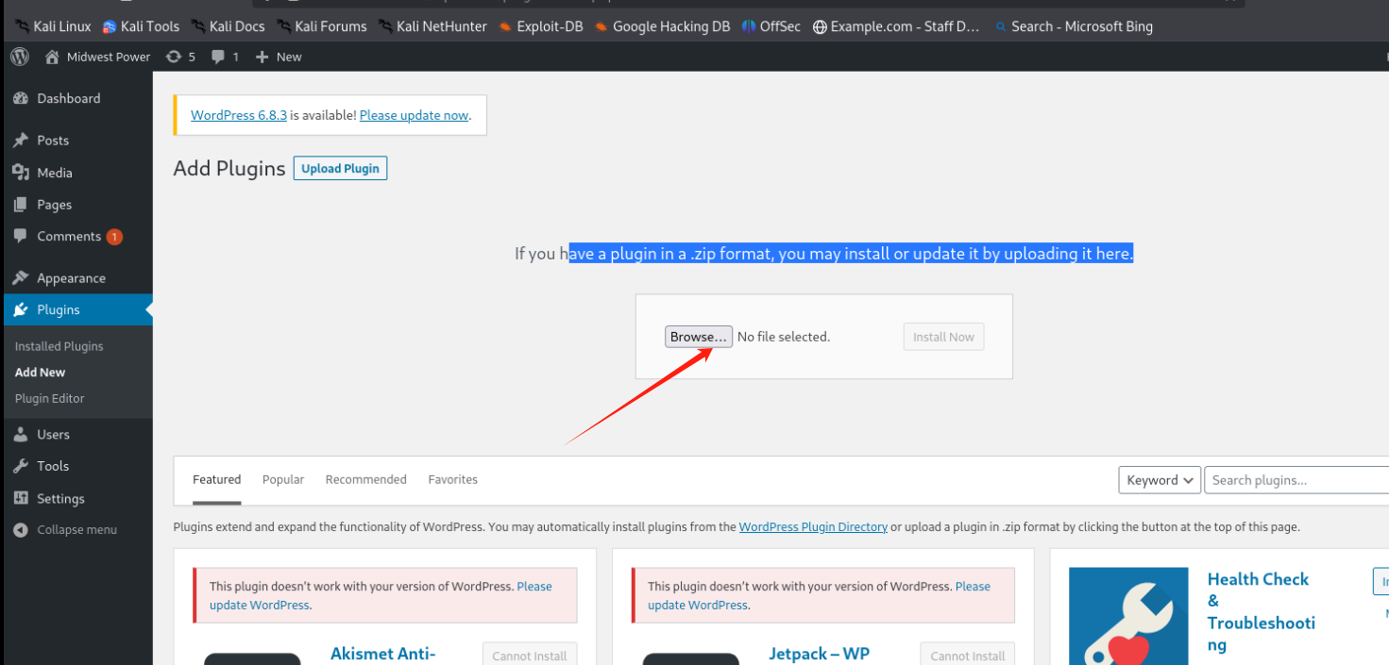Click Please update WordPress link in Akismet card

tap(381, 595)
